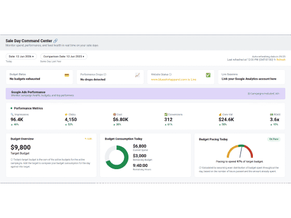Screen dimensions: 291x218
Task: Click the Last refreshed timestamp text
Action: tap(250, 60)
